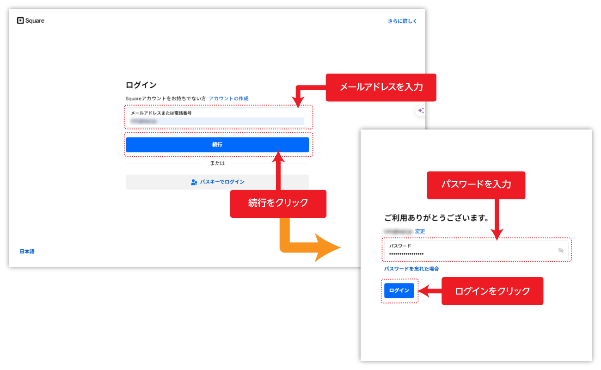The width and height of the screenshot is (601, 370).
Task: Click さらに詳しく at top right
Action: (402, 21)
